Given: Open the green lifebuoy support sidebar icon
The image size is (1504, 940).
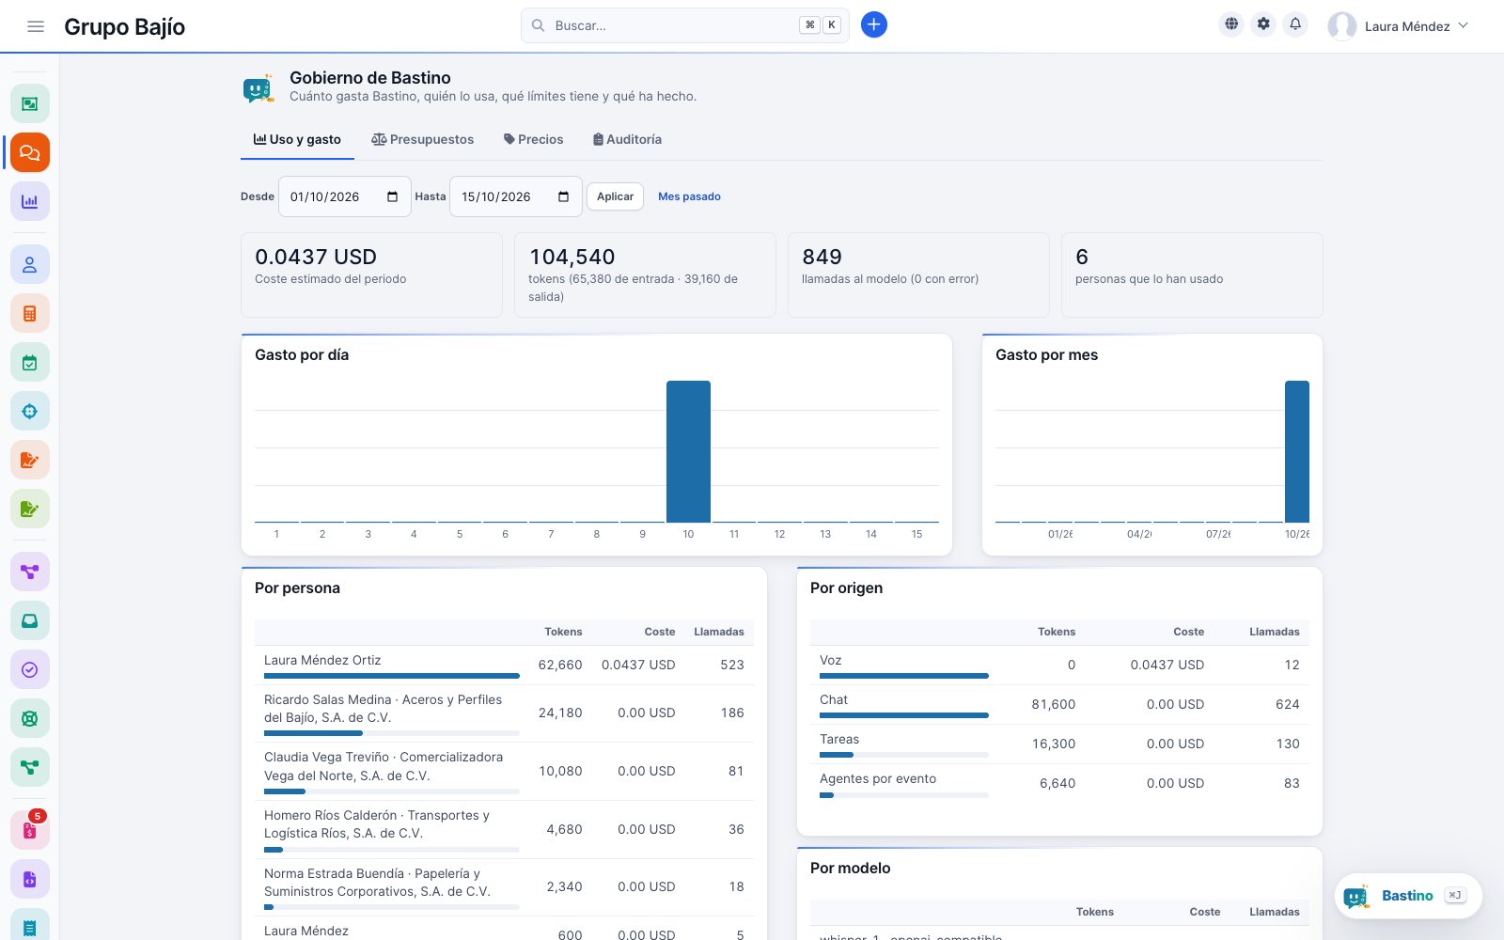Looking at the screenshot, I should click(30, 718).
